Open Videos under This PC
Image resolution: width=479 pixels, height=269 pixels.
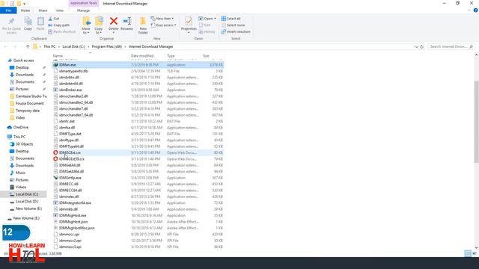tap(21, 187)
